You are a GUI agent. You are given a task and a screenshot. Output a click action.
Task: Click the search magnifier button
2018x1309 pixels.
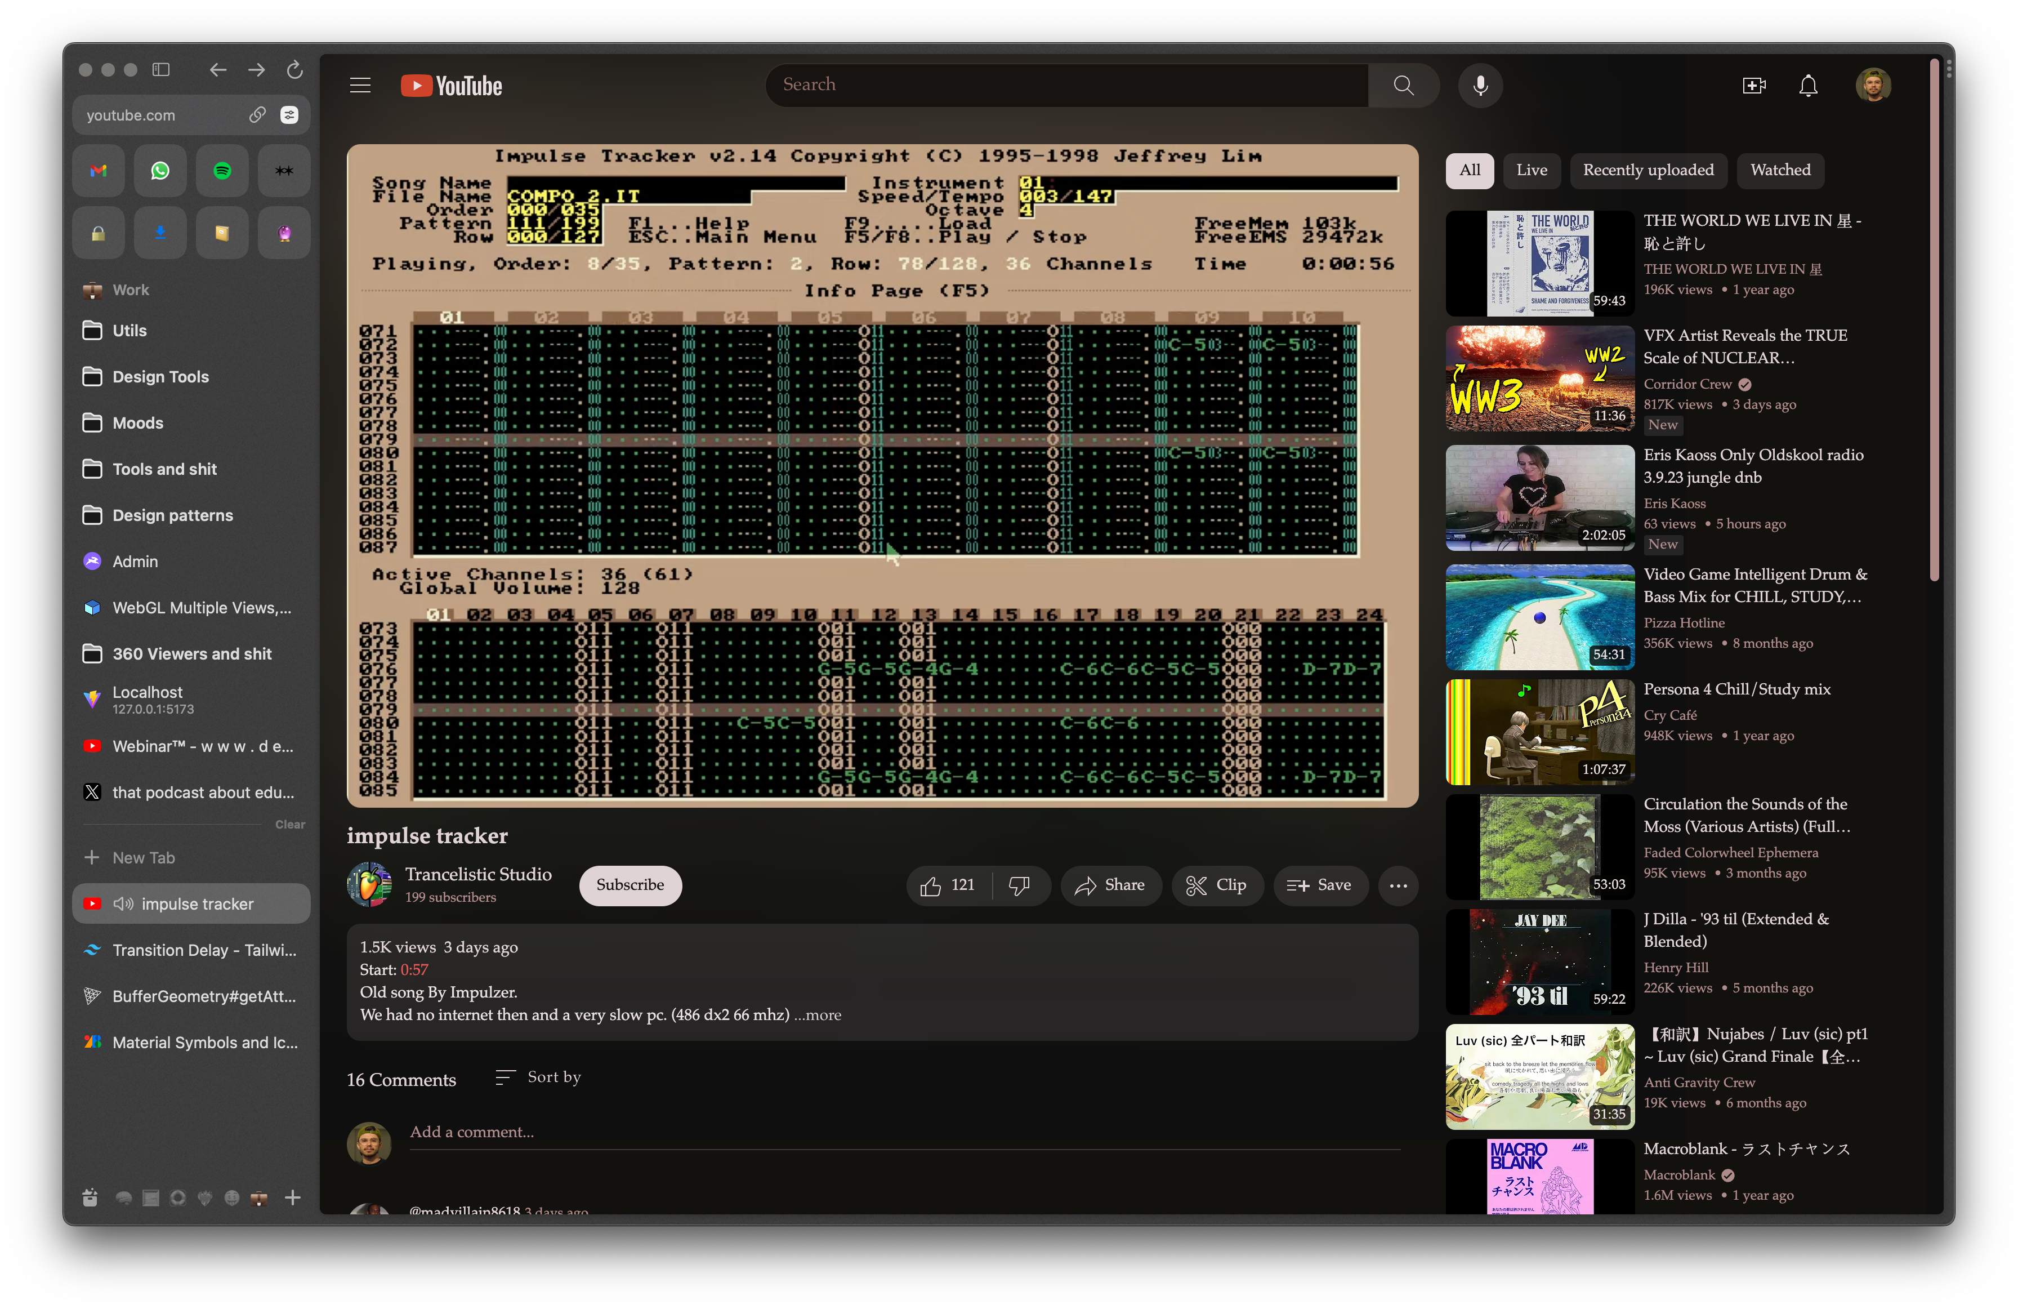tap(1403, 86)
